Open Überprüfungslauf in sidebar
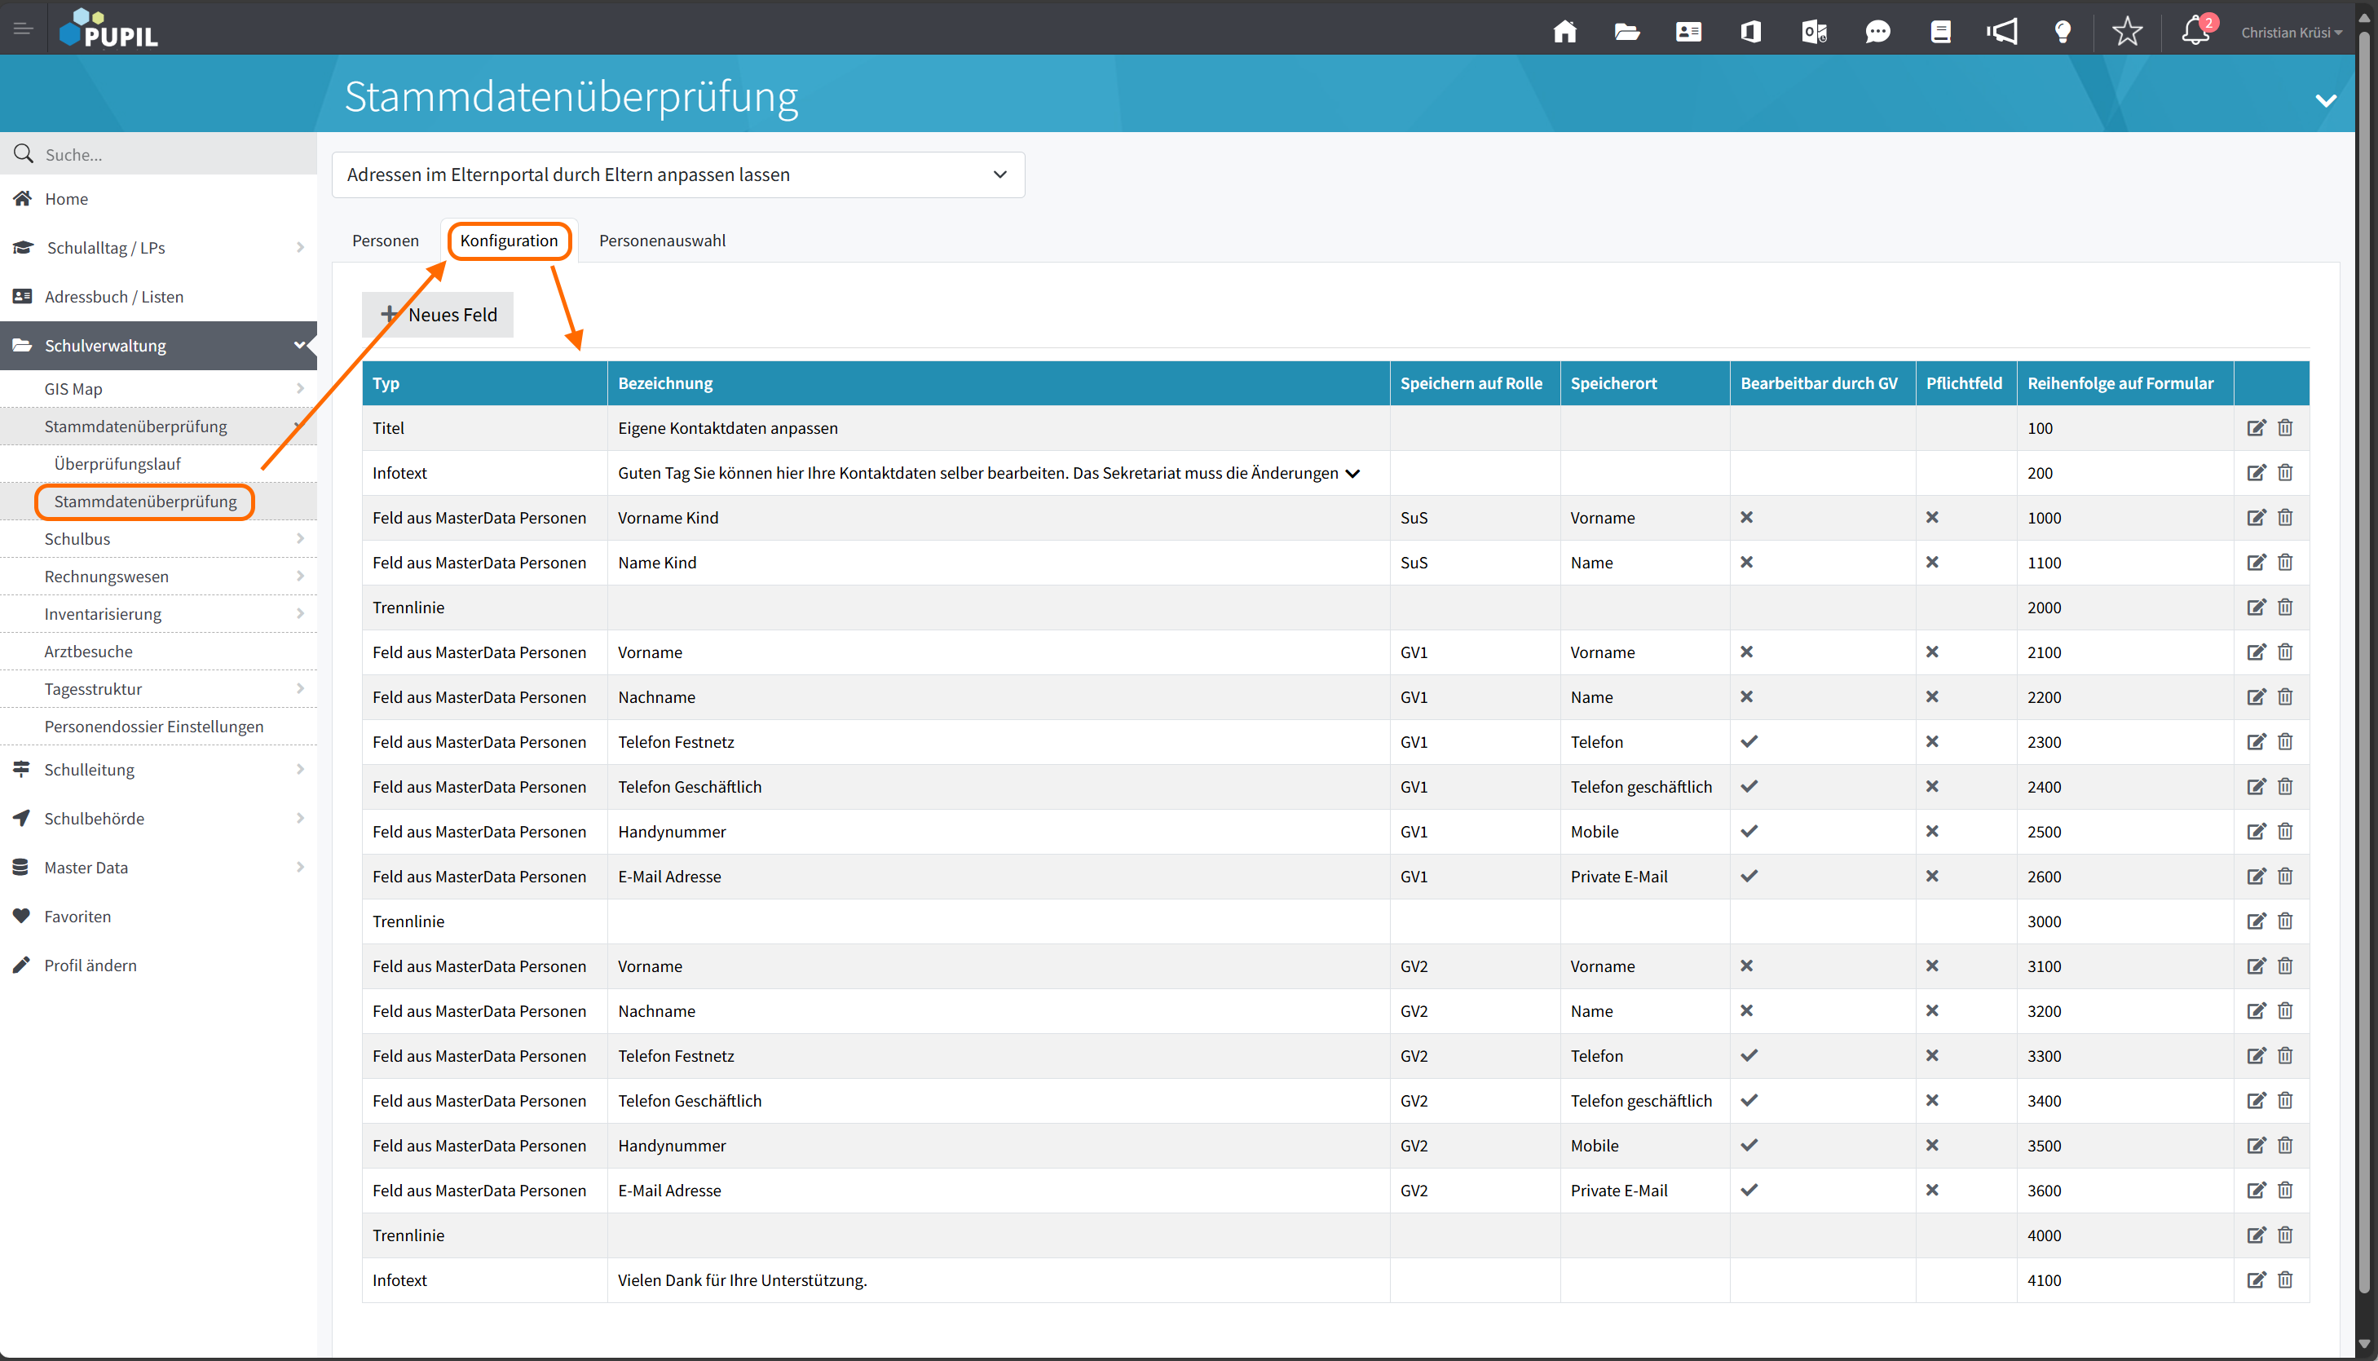Screen dimensions: 2378x1361 117,464
